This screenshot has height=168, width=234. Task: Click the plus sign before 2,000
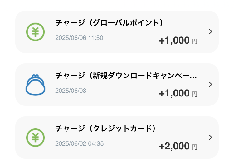[162, 147]
